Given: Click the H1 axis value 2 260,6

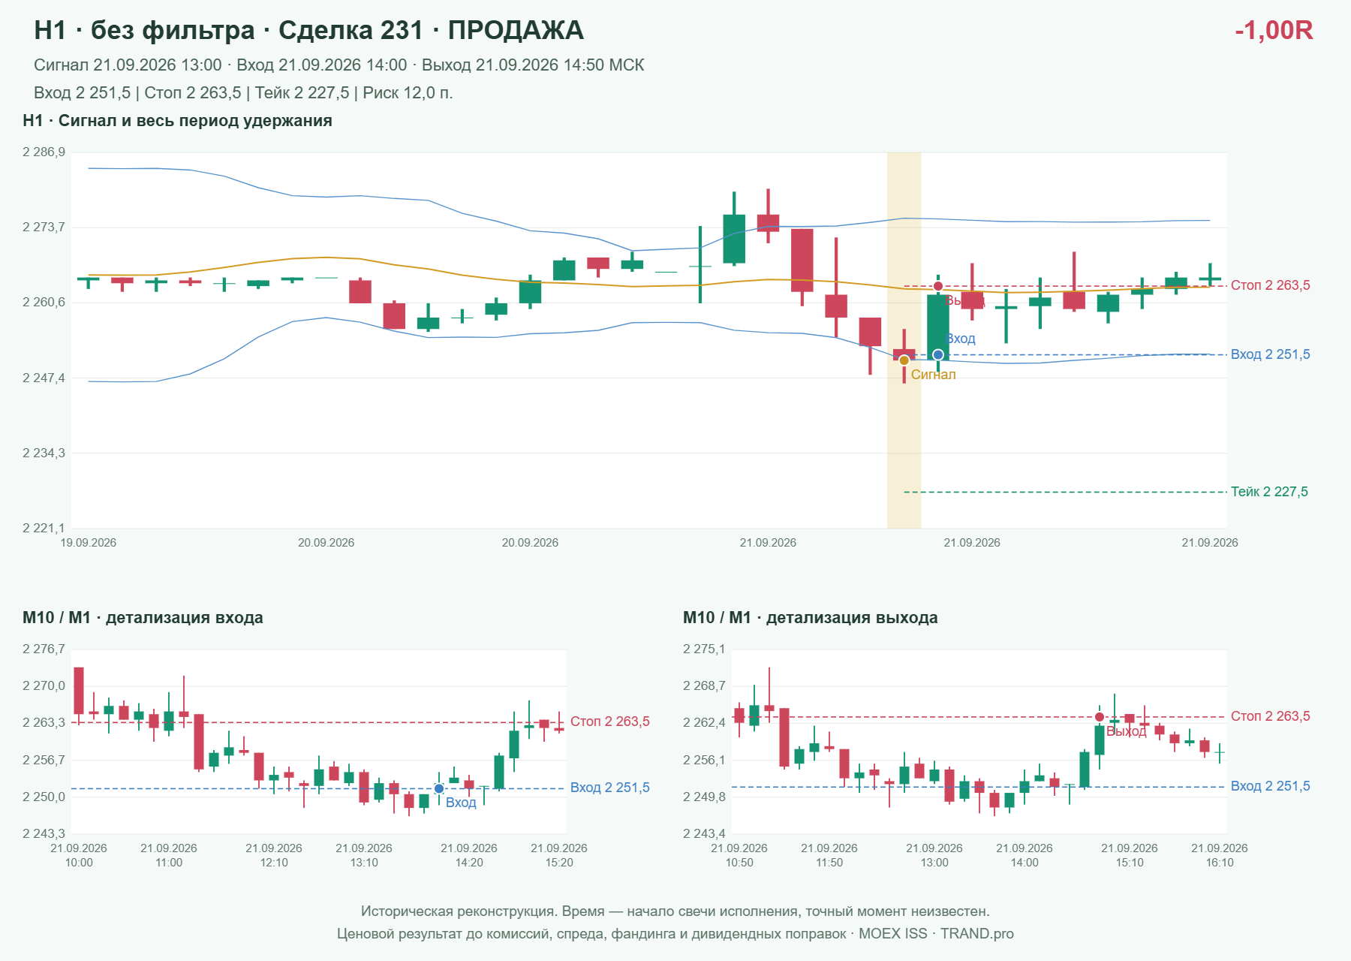Looking at the screenshot, I should tap(44, 303).
